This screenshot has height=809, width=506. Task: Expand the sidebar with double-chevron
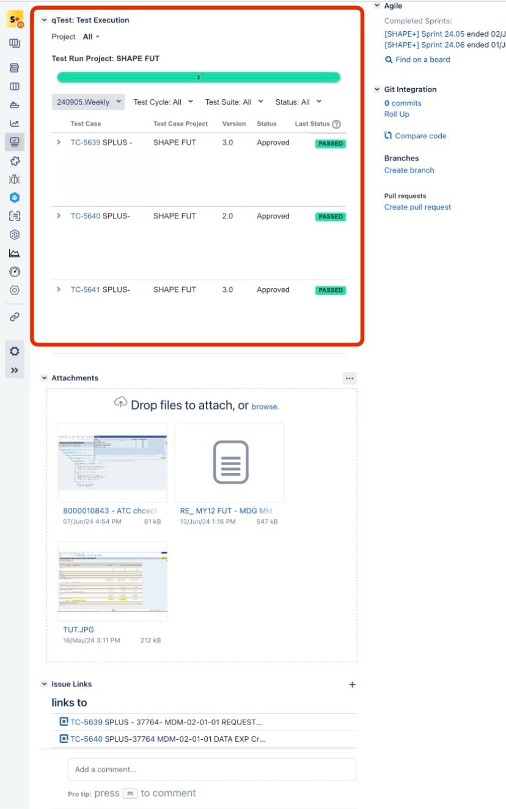pyautogui.click(x=15, y=370)
